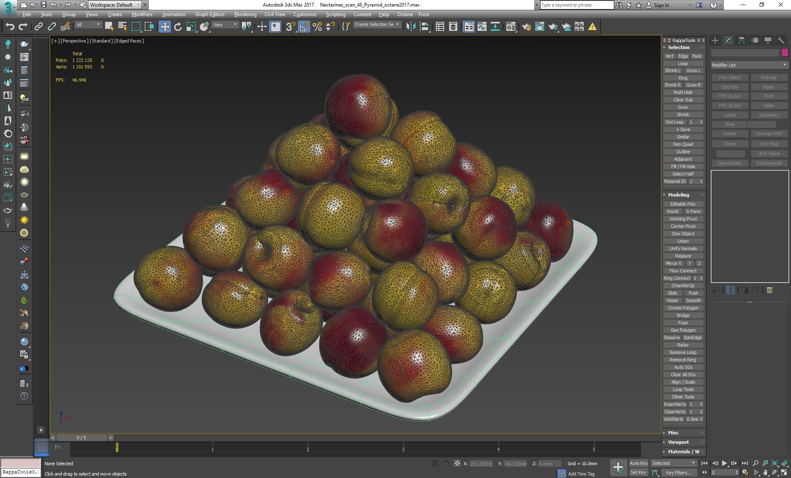
Task: Toggle selection lock padlock icon
Action: pyautogui.click(x=446, y=464)
